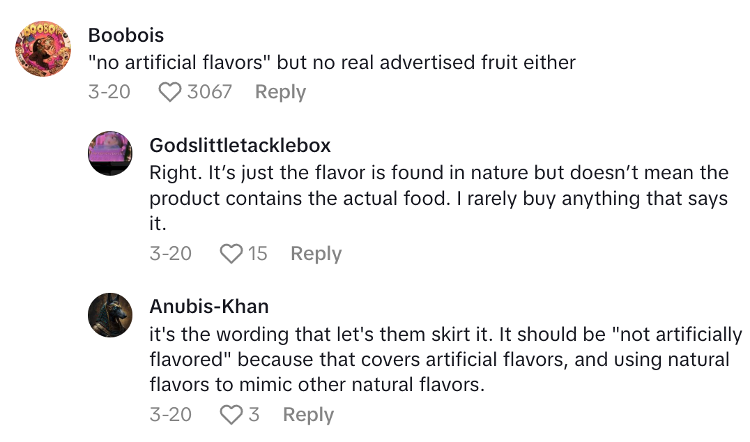Select the "no artificial flavors" comment text

[332, 63]
